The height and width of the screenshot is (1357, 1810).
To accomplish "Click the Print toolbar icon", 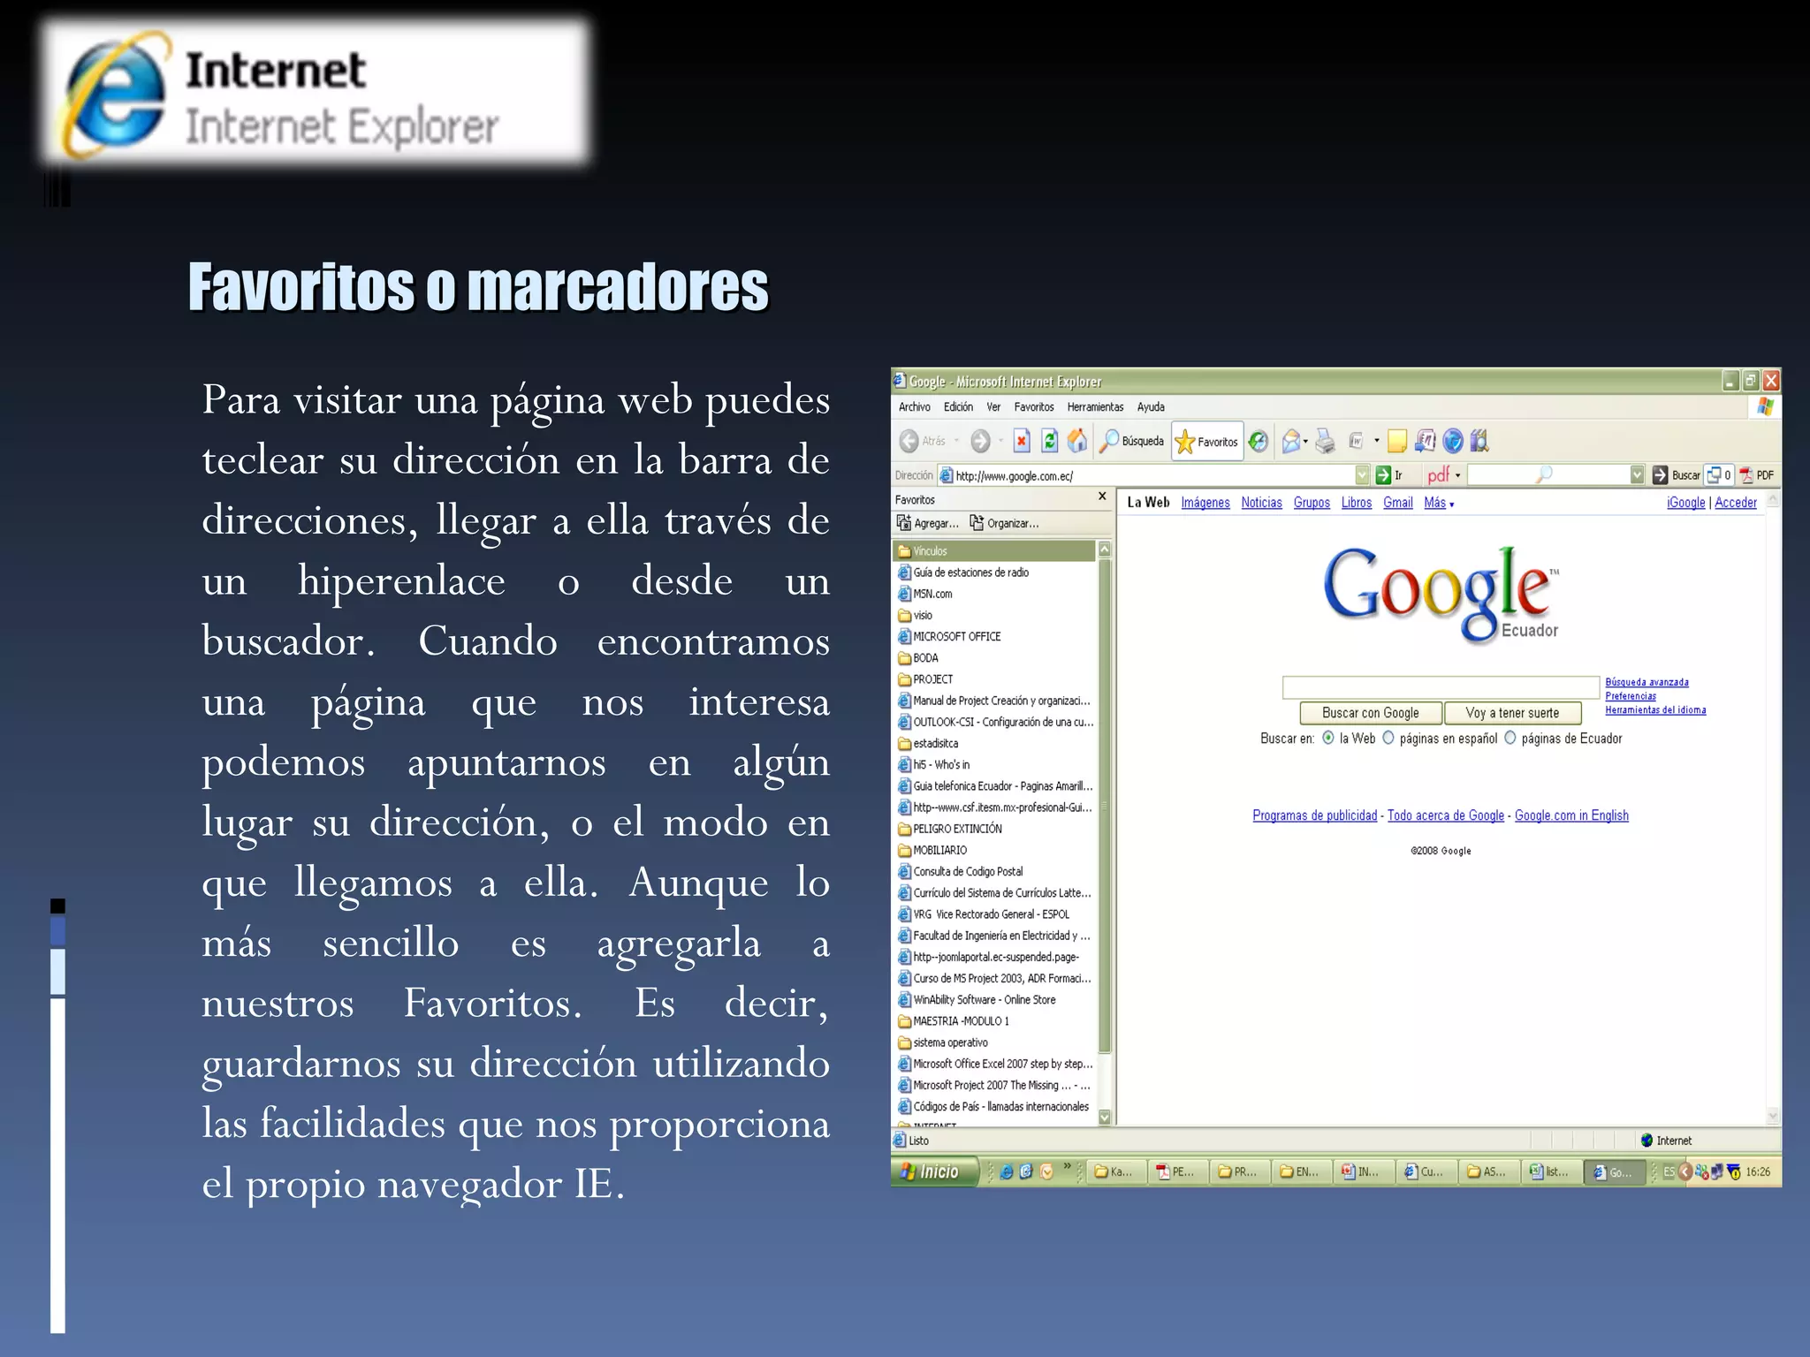I will coord(1325,441).
